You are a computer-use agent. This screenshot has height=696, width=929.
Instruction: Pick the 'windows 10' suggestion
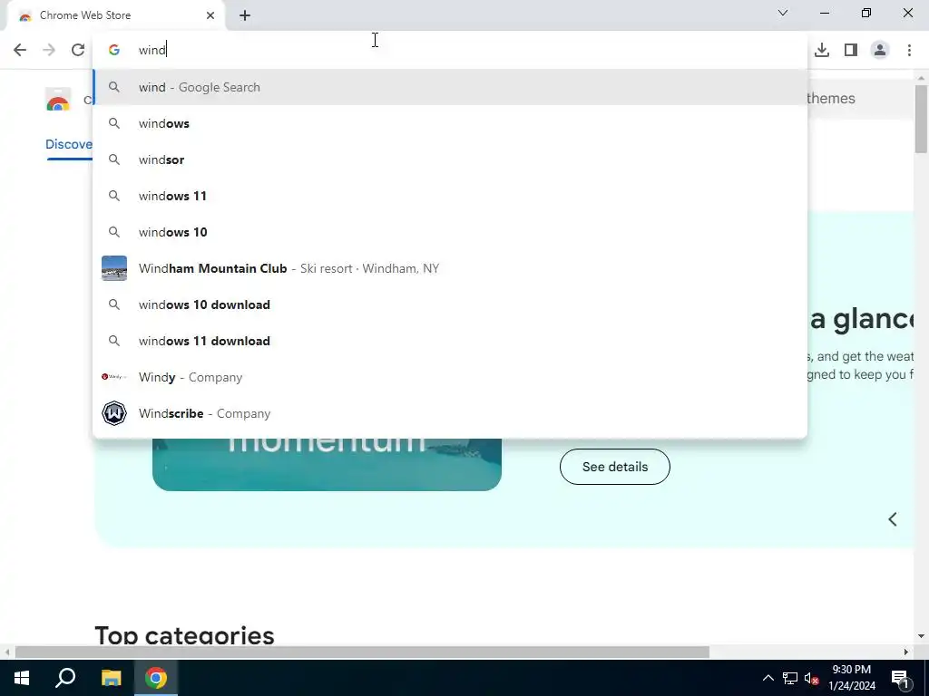[x=450, y=232]
